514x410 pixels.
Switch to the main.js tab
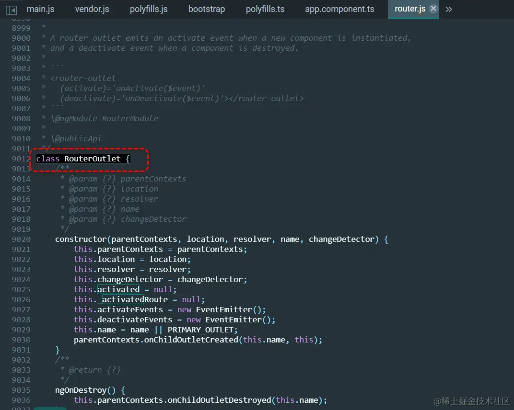point(41,9)
